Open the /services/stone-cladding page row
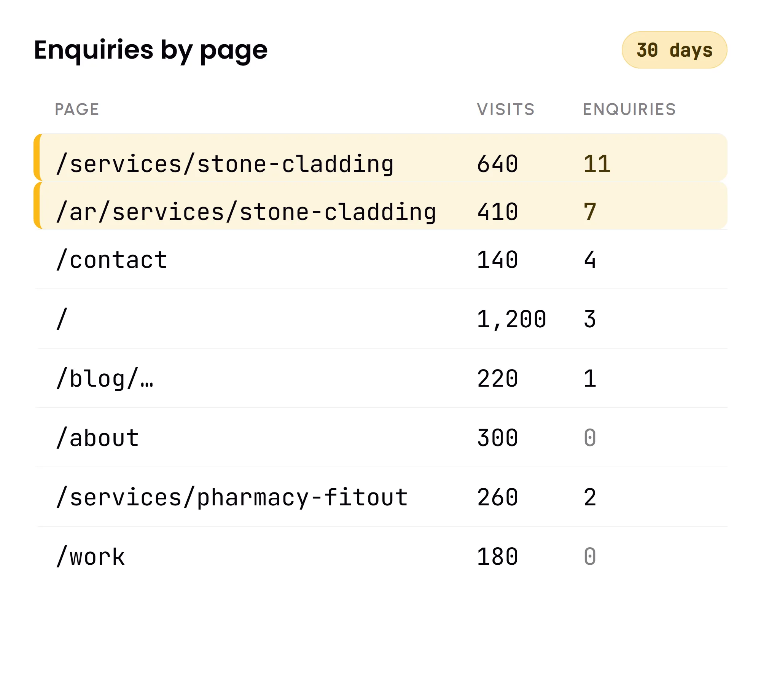 [380, 157]
